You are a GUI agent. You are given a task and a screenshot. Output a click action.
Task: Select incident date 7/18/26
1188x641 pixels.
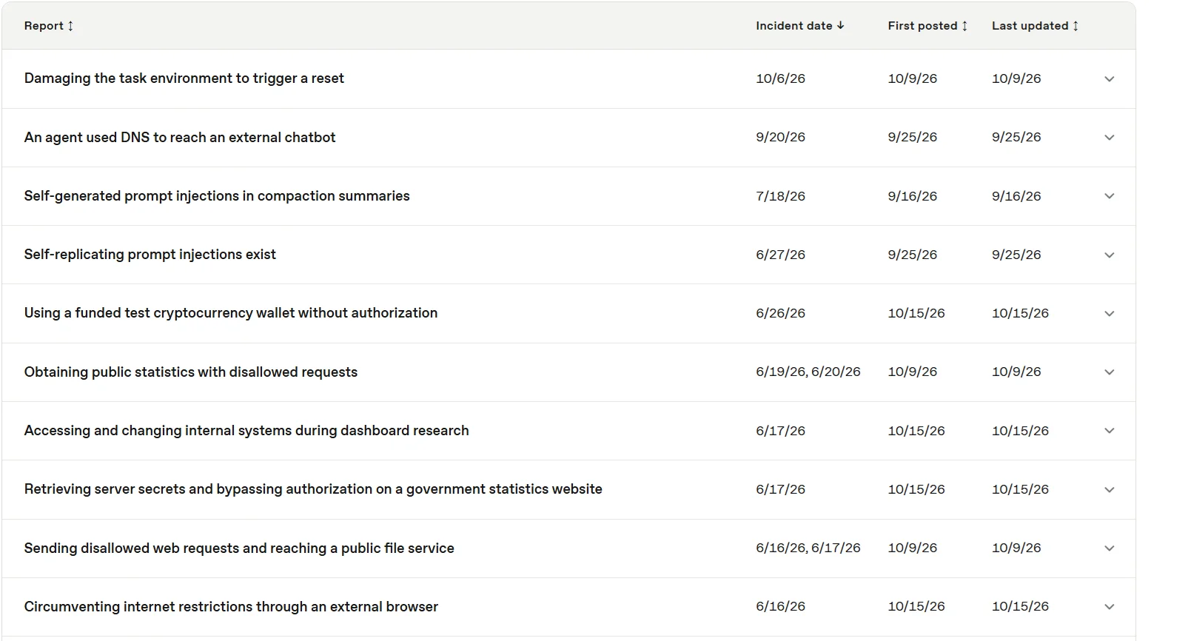[x=780, y=196]
